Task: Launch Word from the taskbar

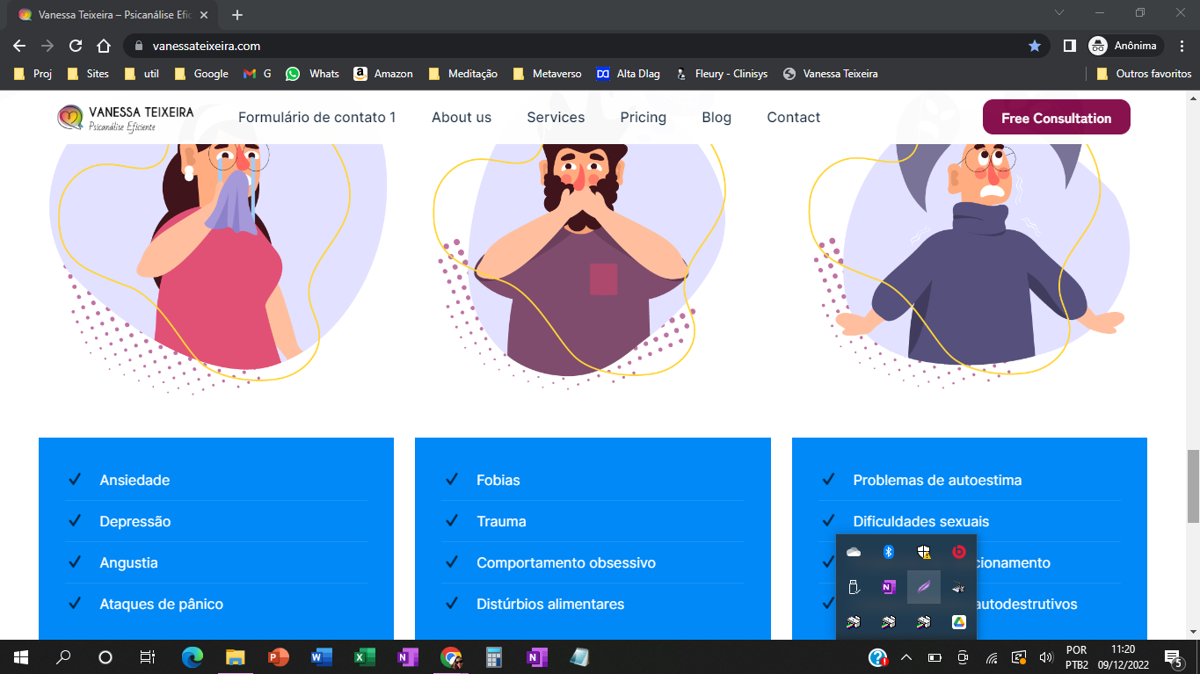Action: [x=321, y=656]
